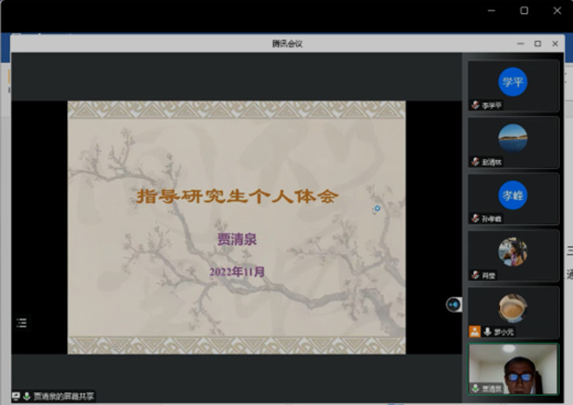Click the 贾清泉的屏幕共享 label
573x405 pixels.
pos(63,396)
